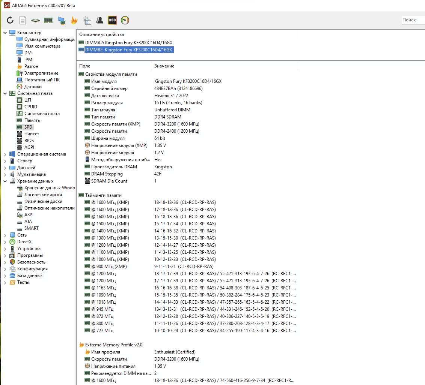Viewport: 425px width, 385px height.
Task: Open the Чипсет page
Action: (32, 134)
